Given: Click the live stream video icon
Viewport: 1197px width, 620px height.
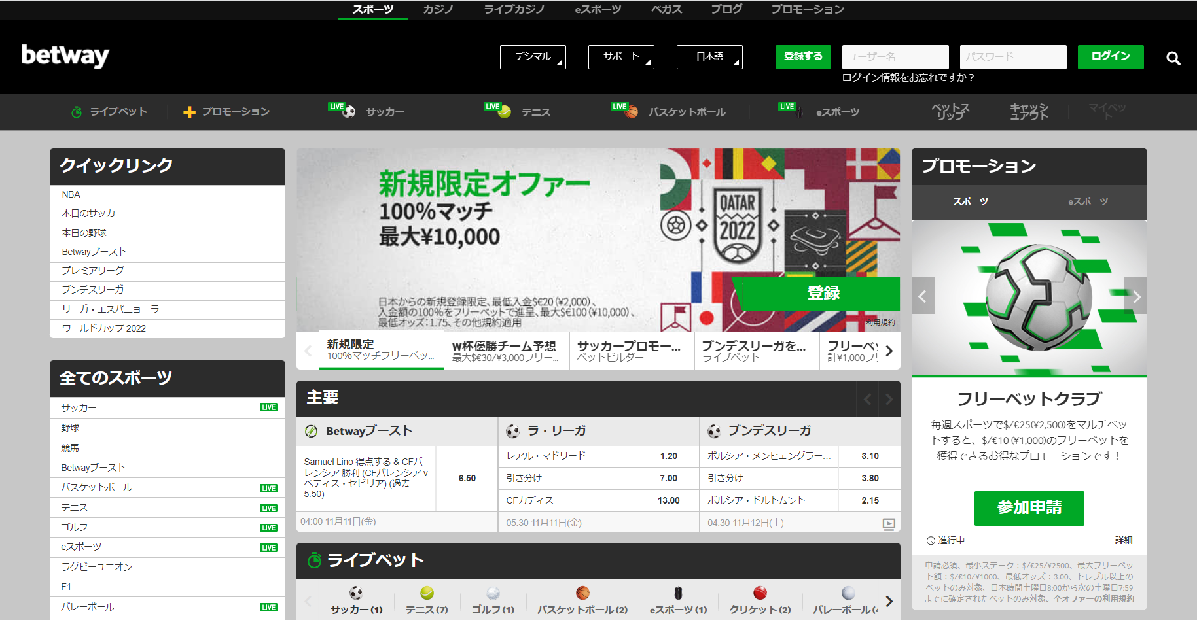Looking at the screenshot, I should point(889,523).
